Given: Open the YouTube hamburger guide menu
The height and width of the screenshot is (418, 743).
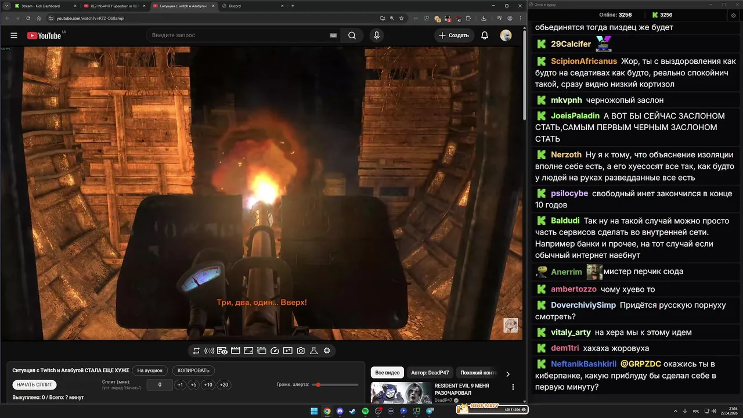Looking at the screenshot, I should (x=14, y=35).
